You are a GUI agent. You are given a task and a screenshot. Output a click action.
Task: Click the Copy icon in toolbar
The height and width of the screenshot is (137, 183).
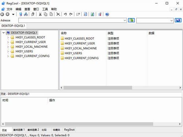tap(46, 14)
